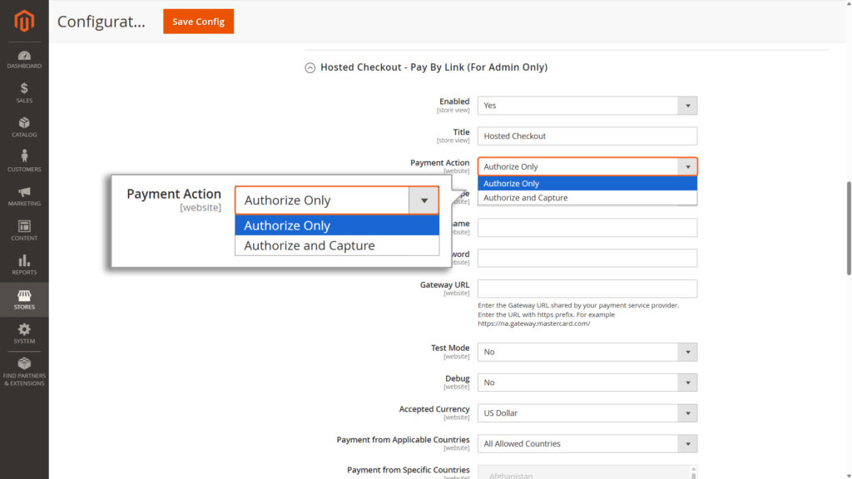852x479 pixels.
Task: Click the Save Config button
Action: [x=198, y=22]
